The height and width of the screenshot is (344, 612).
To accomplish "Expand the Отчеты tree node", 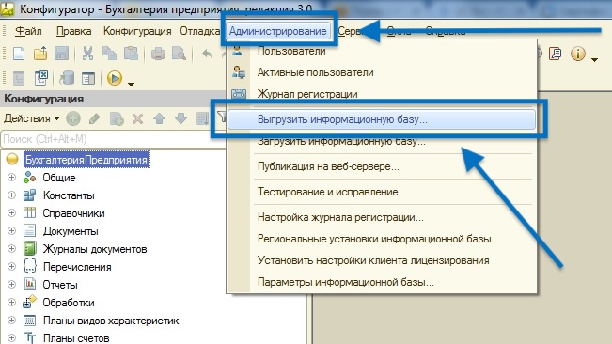I will point(11,285).
